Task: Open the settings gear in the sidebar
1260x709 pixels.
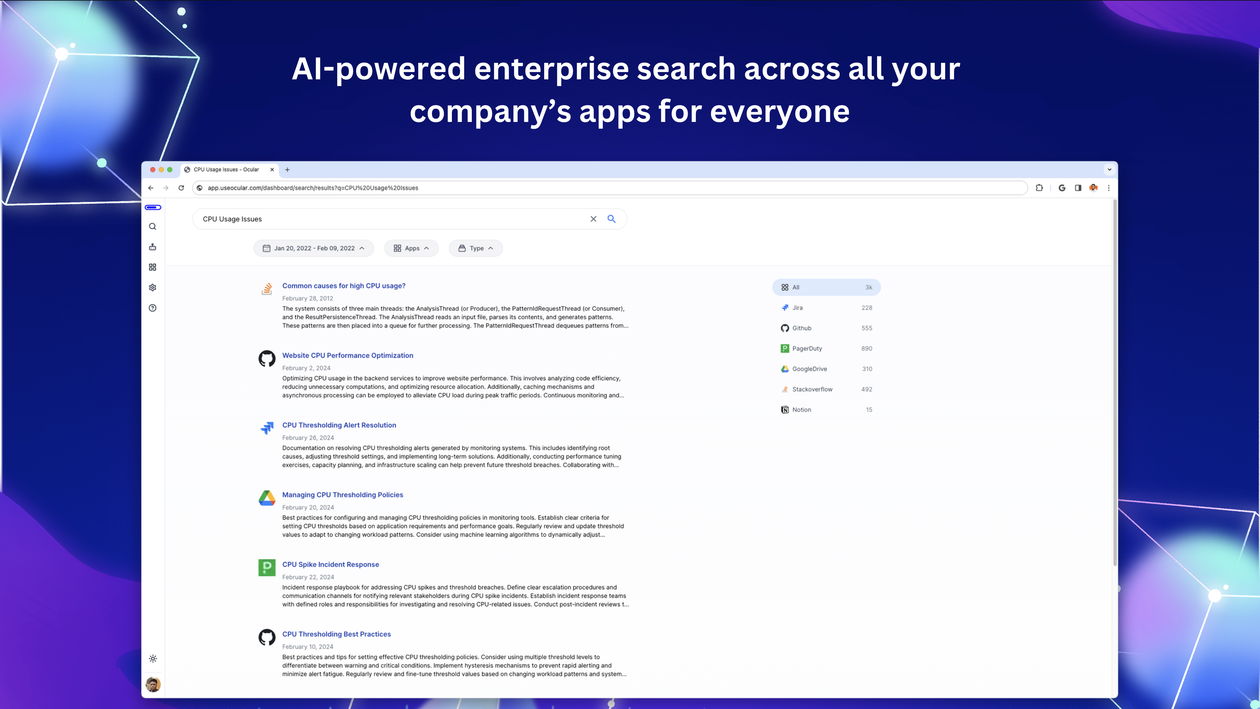Action: coord(153,287)
